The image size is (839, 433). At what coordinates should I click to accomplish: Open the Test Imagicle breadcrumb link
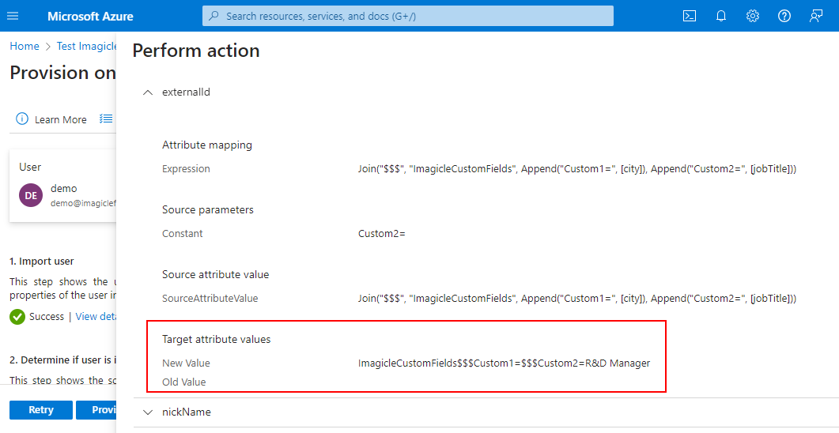click(86, 46)
